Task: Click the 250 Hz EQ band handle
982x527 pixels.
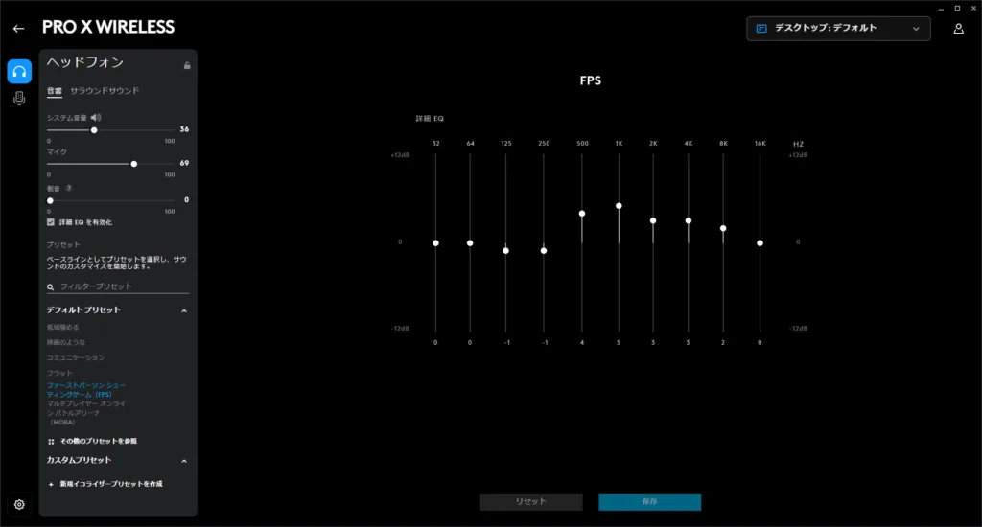Action: point(544,251)
